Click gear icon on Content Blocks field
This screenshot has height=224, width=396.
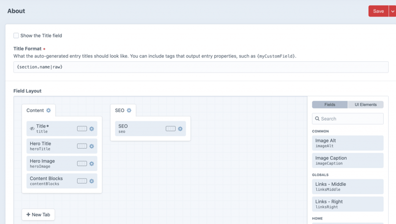[92, 181]
